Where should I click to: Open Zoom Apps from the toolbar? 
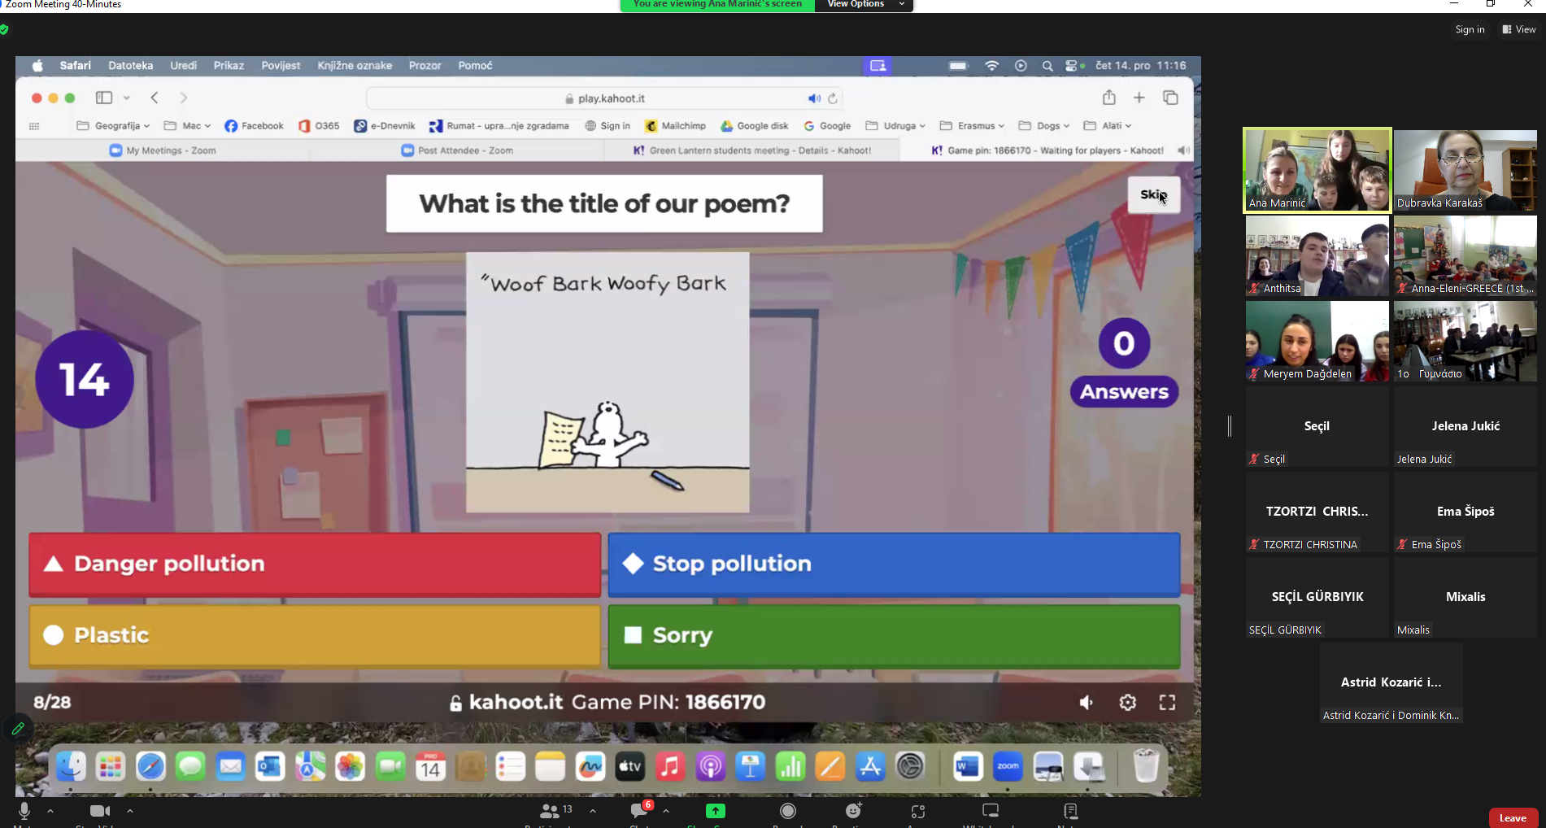click(918, 812)
